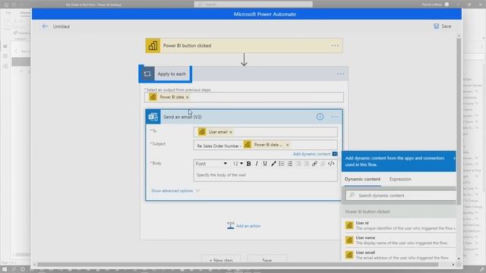Image resolution: width=486 pixels, height=273 pixels.
Task: Click the Add dynamic content link
Action: click(x=311, y=154)
